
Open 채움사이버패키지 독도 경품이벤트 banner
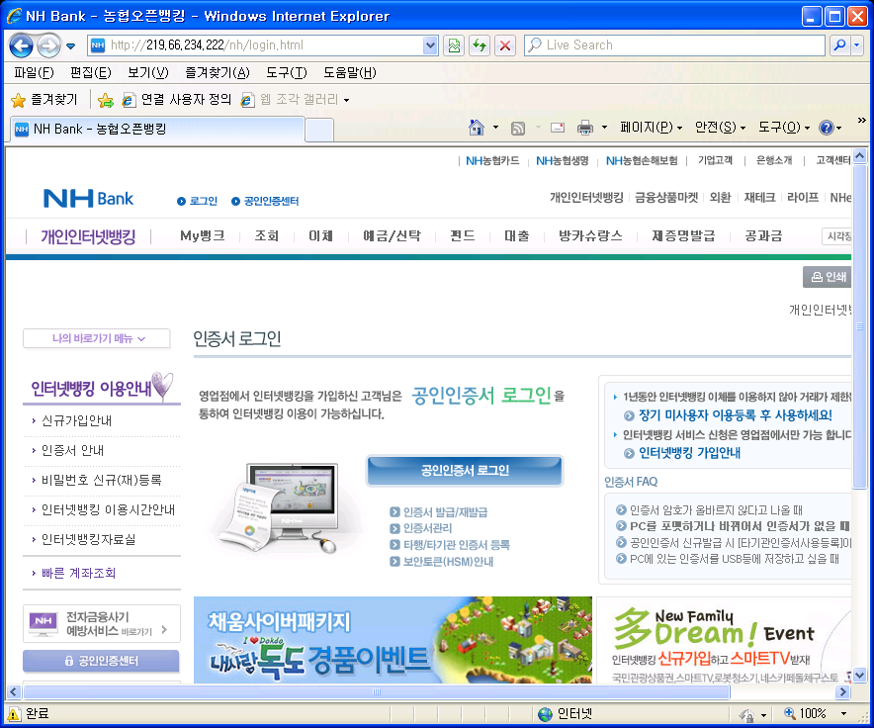tap(393, 640)
